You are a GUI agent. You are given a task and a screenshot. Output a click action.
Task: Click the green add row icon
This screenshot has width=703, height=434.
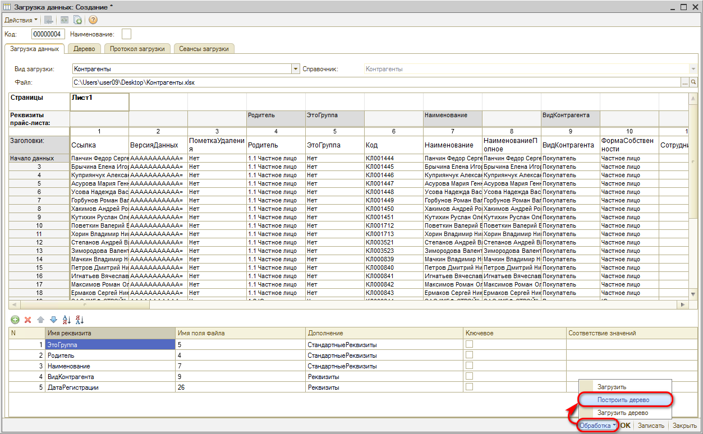coord(15,320)
